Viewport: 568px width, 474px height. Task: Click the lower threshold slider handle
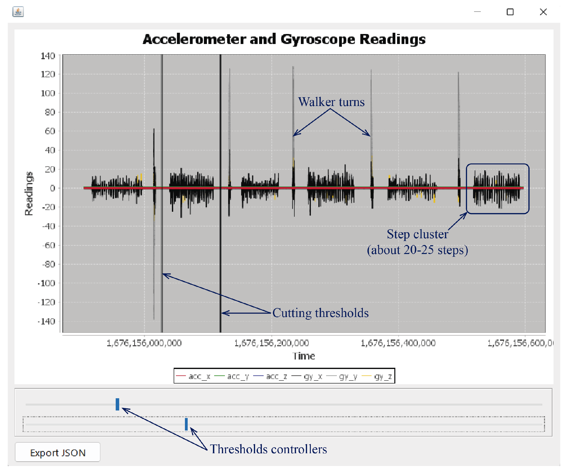[x=186, y=424]
